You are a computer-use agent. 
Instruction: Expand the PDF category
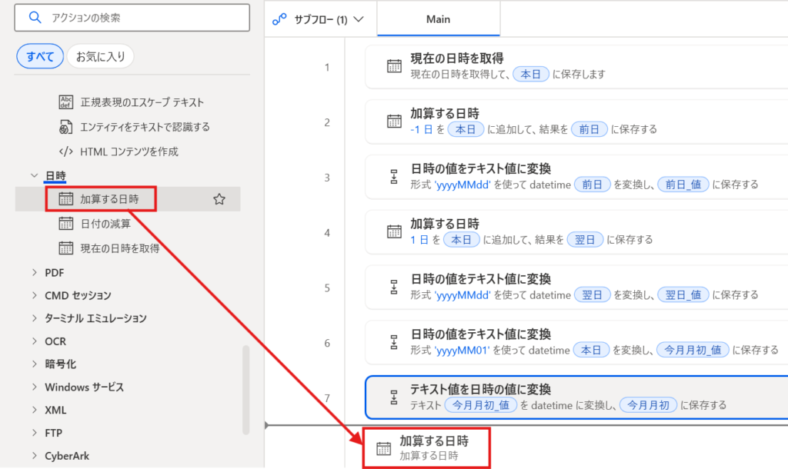coord(34,272)
